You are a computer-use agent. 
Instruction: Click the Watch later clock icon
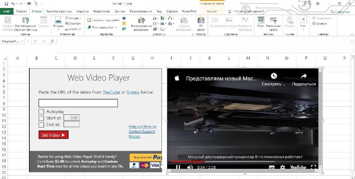(x=274, y=76)
